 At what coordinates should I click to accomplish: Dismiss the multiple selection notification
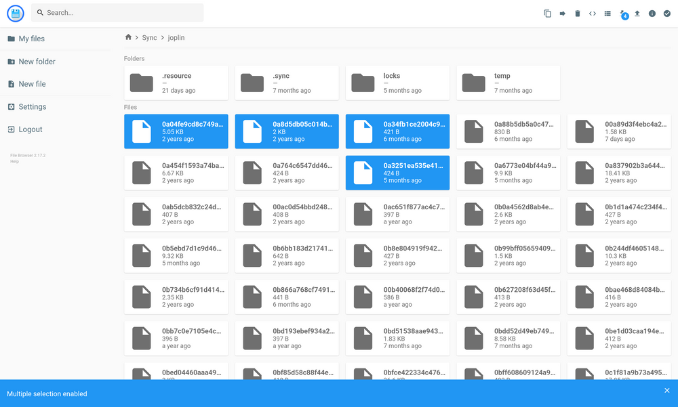pos(666,390)
